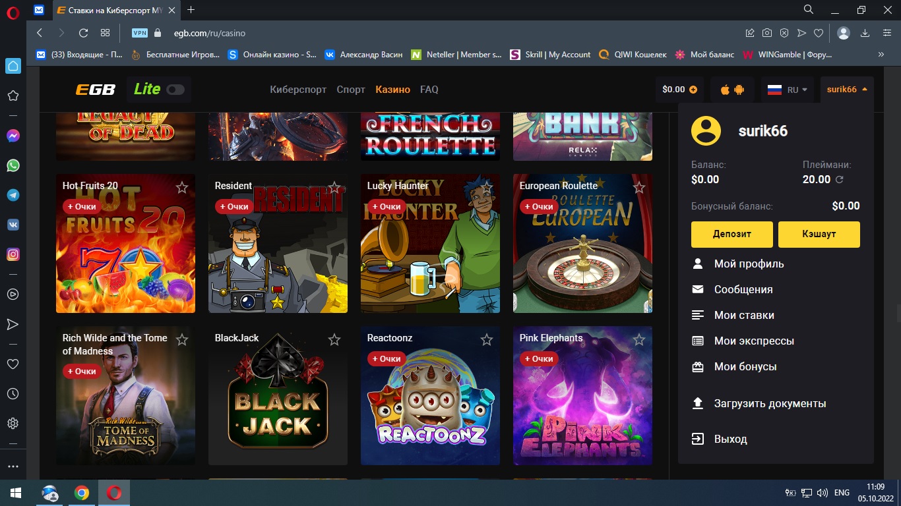Screen dimensions: 901x506
Task: Add funds via the orange plus icon
Action: point(693,90)
